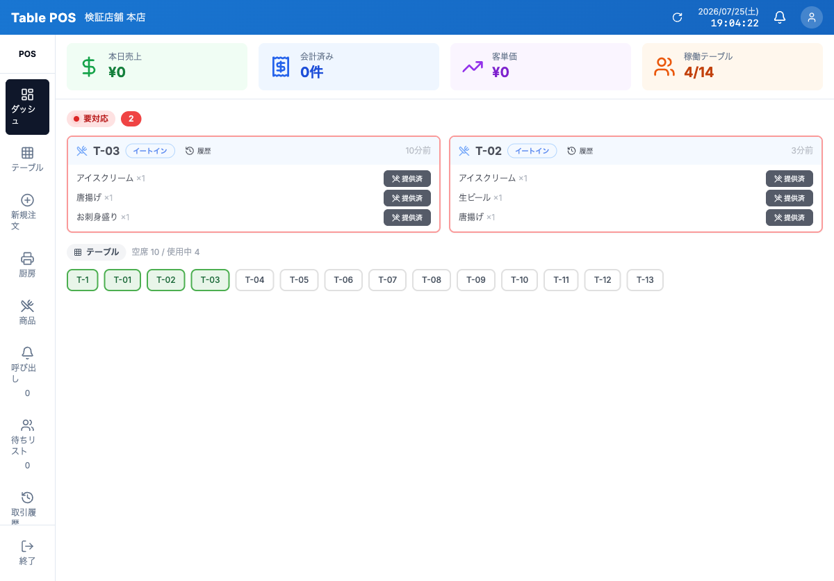Select occupied table chip T-03
The width and height of the screenshot is (834, 581).
click(x=211, y=280)
